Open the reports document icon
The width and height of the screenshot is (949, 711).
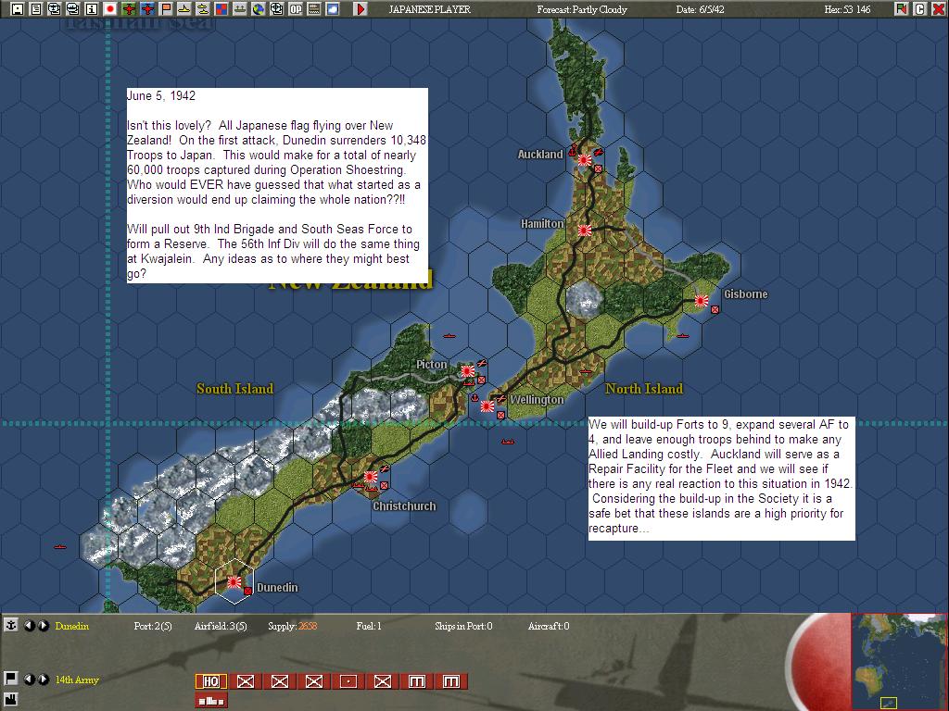(35, 8)
